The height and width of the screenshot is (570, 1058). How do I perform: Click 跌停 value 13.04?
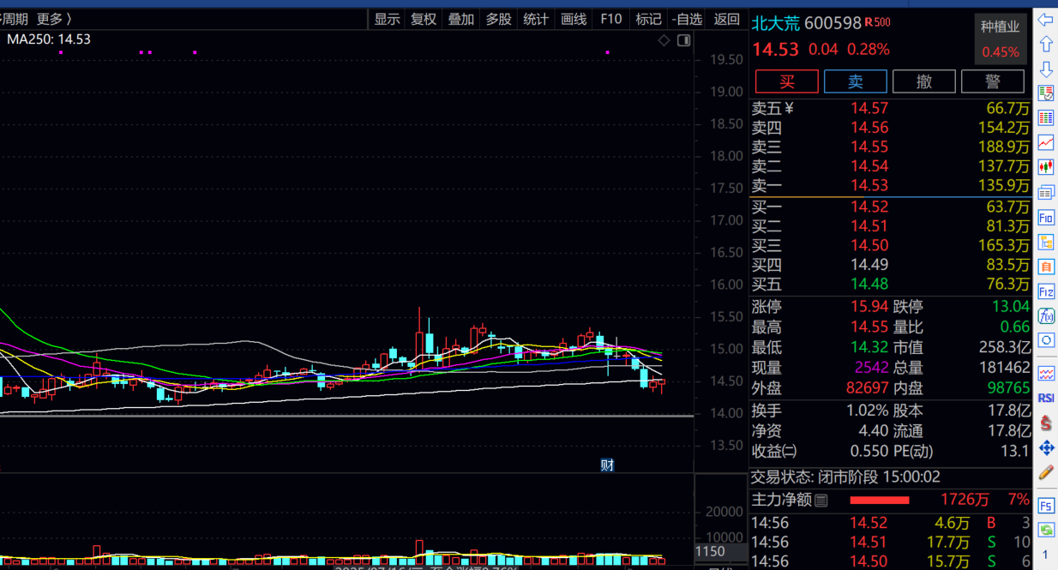click(1010, 307)
